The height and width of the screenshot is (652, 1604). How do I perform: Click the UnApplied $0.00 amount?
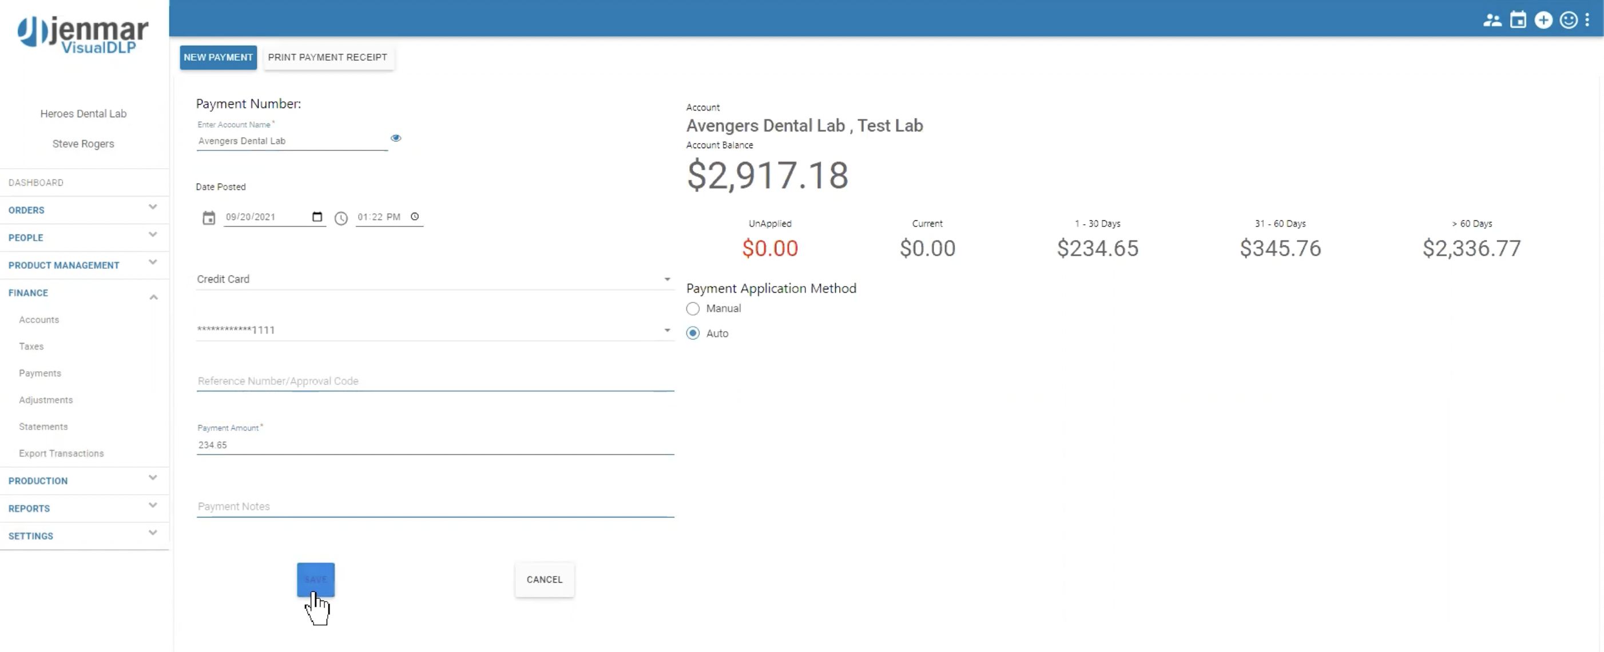pyautogui.click(x=769, y=248)
